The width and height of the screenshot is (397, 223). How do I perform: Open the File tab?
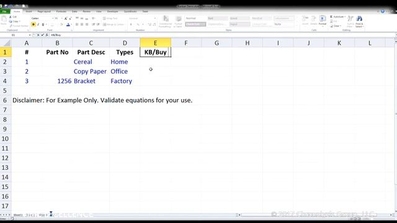[x=4, y=11]
